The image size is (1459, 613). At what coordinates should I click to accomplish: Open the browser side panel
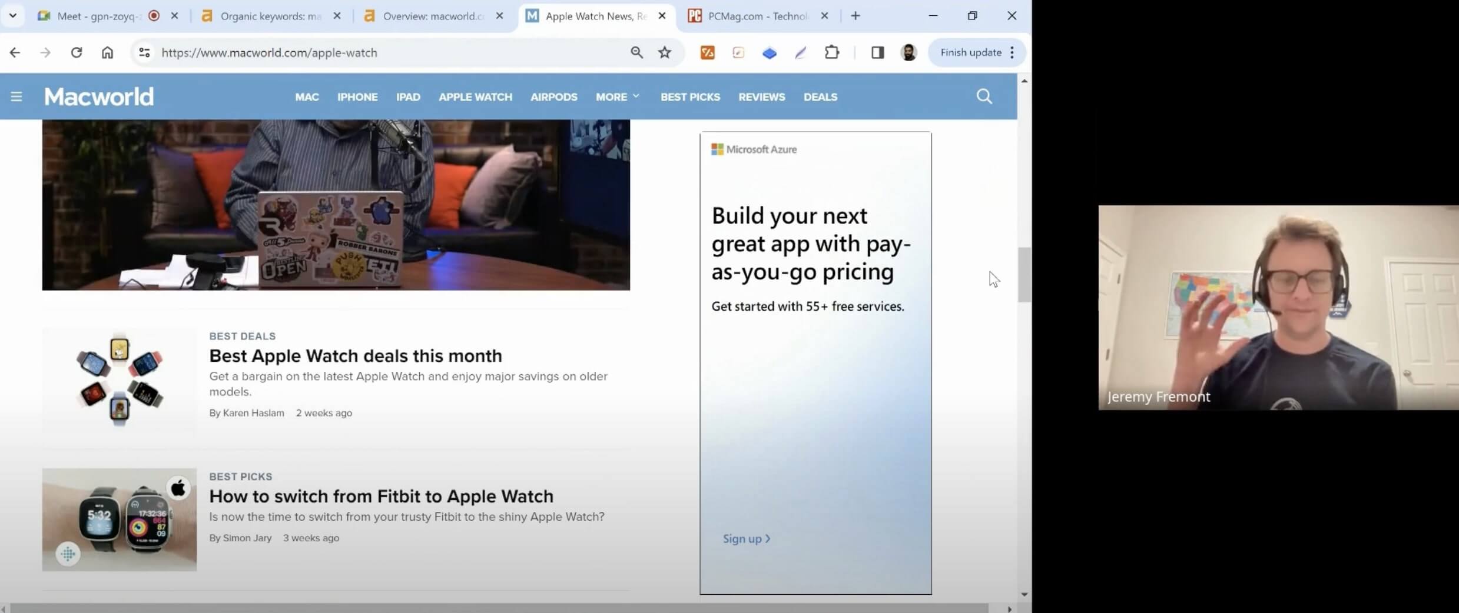point(877,52)
